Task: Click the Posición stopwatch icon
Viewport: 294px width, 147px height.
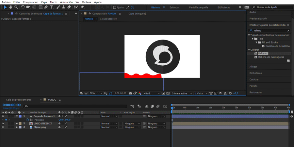Action: (27, 120)
